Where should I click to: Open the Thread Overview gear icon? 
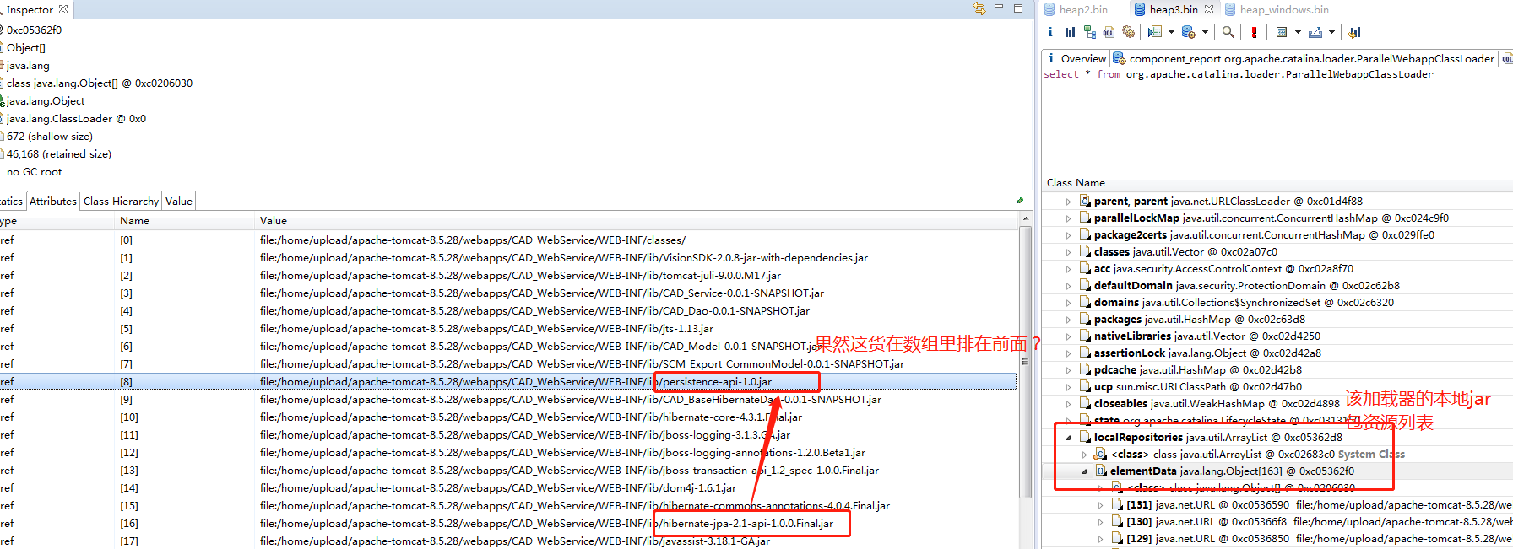tap(1129, 32)
